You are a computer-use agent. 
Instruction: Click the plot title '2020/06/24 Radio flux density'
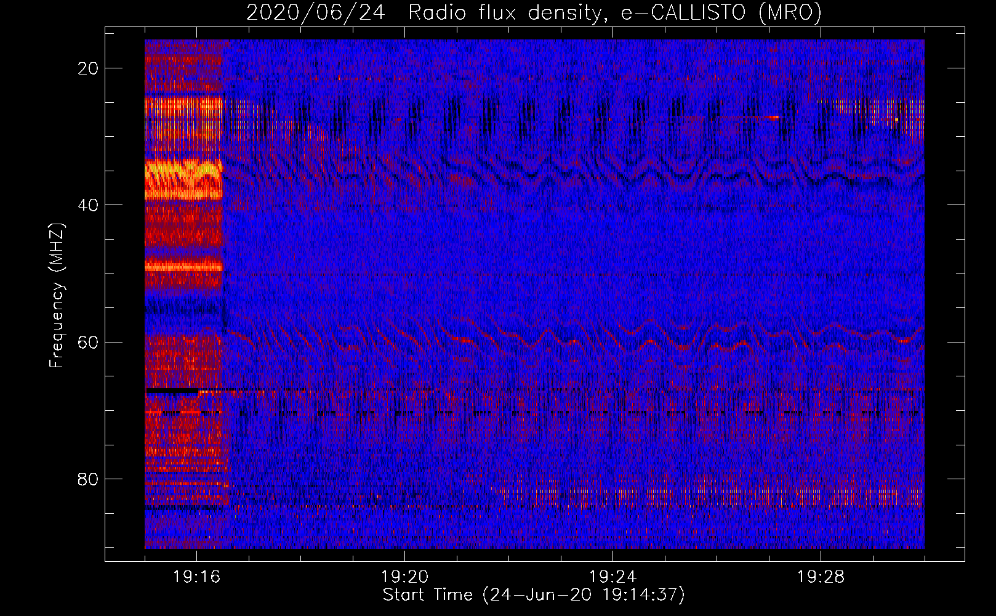(534, 12)
